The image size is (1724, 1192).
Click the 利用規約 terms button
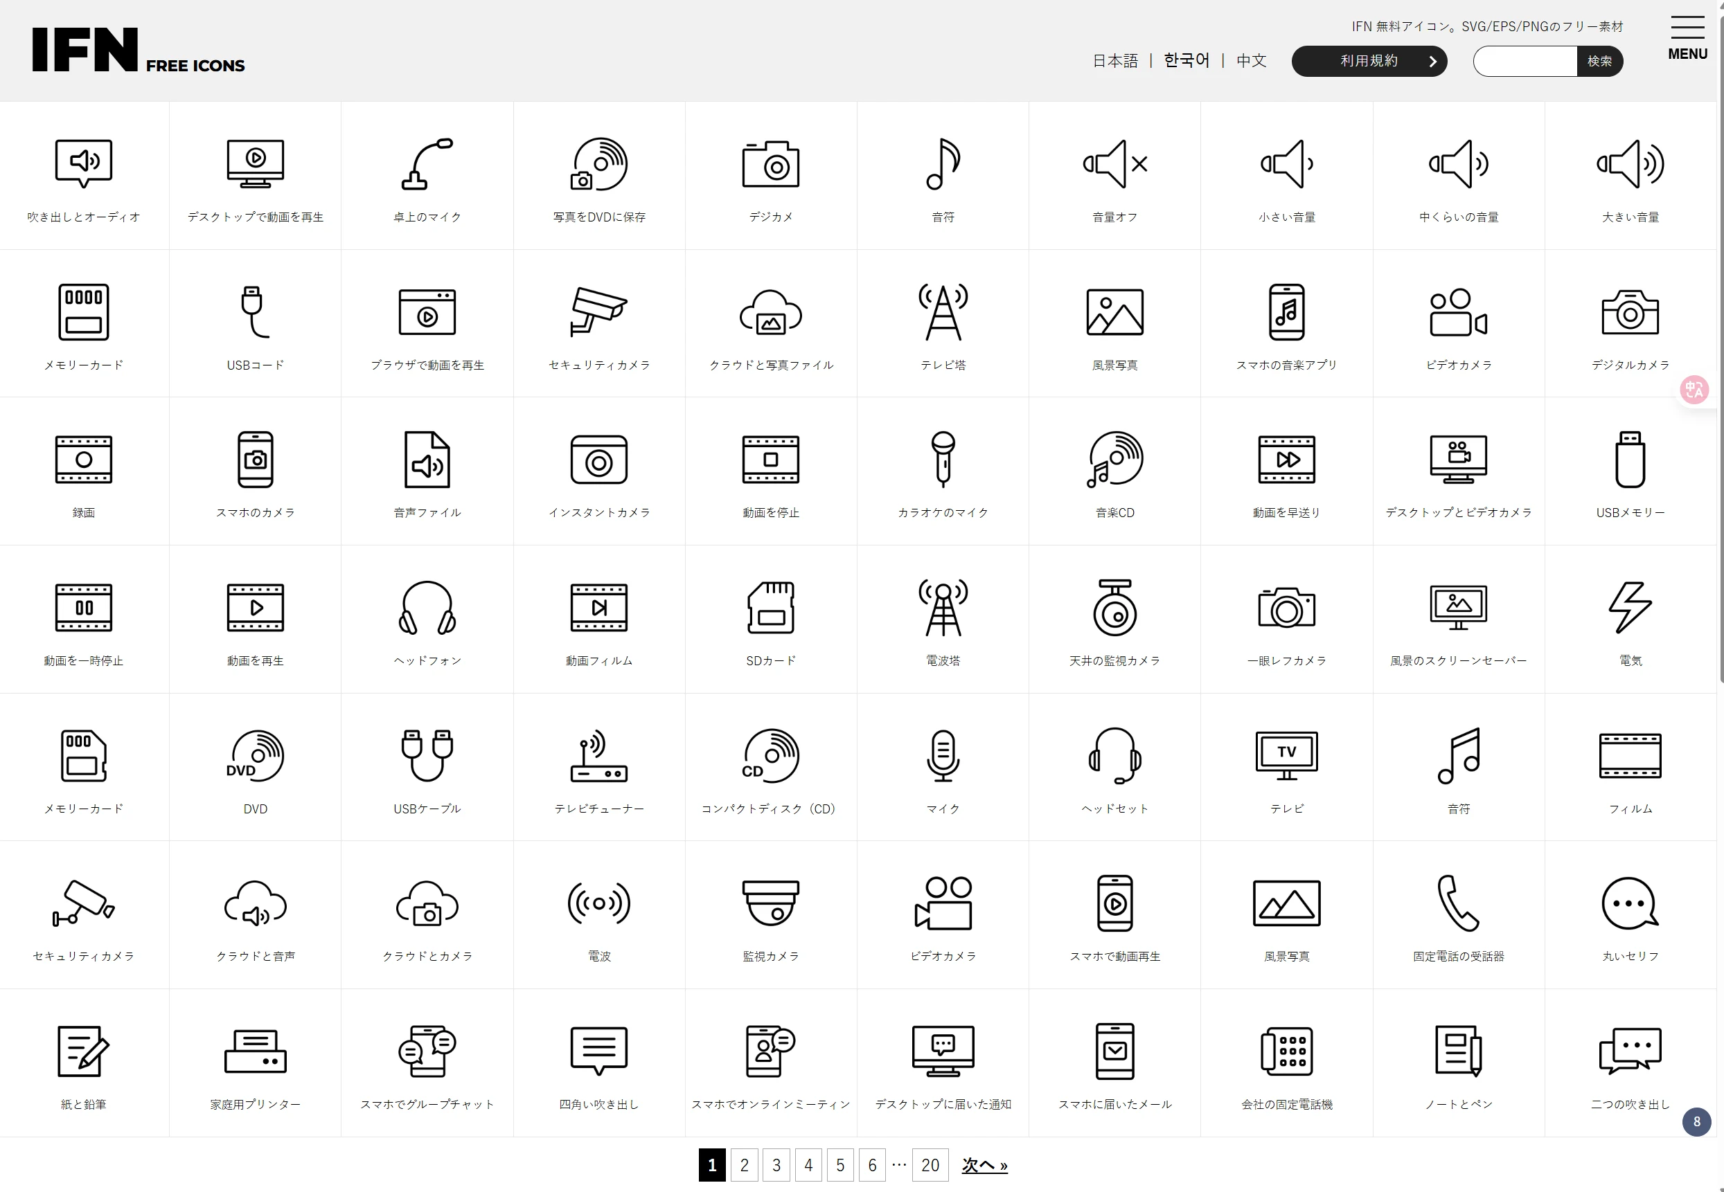click(1369, 60)
